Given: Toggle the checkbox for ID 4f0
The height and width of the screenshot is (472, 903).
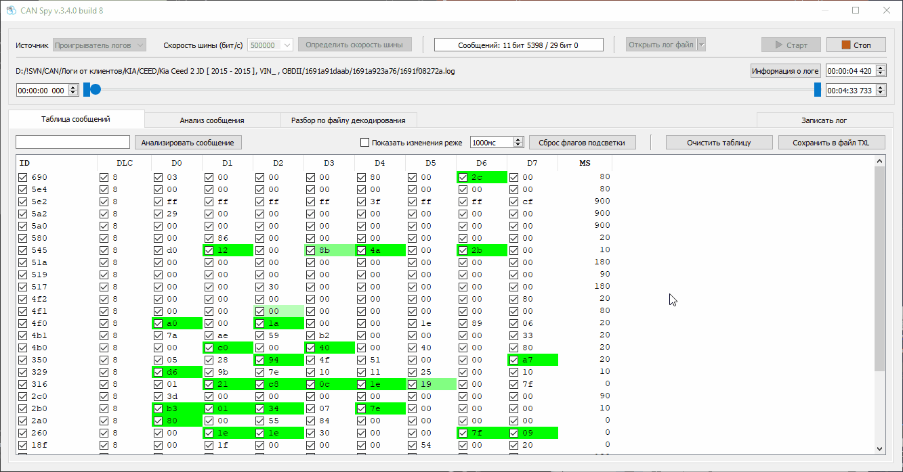Looking at the screenshot, I should coord(24,323).
